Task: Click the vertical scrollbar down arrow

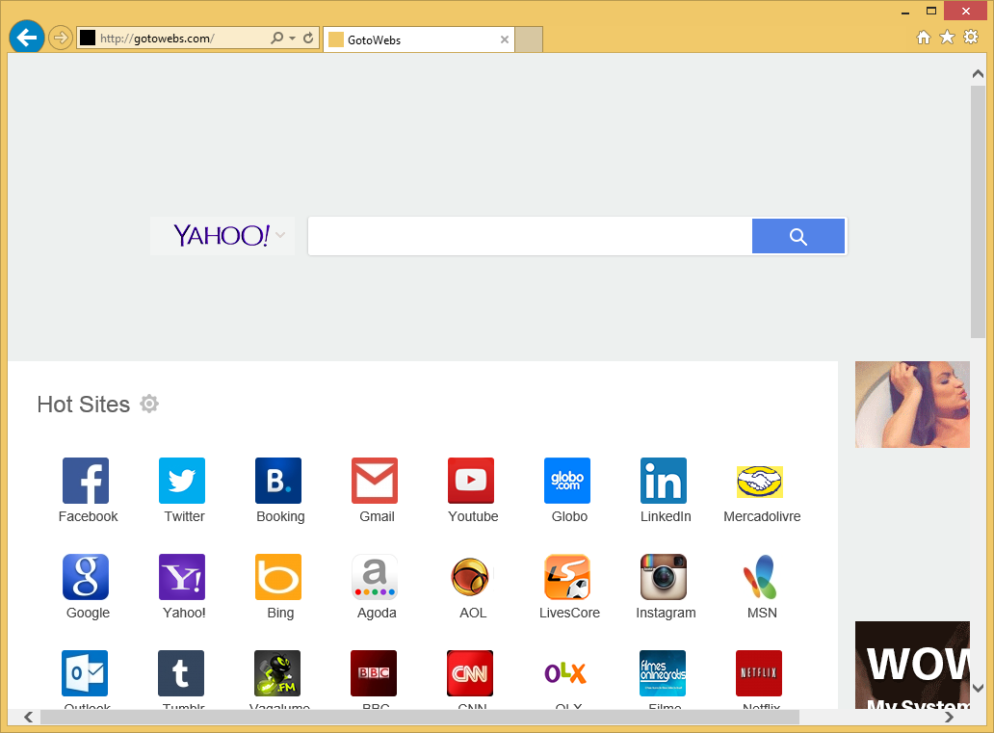Action: 978,688
